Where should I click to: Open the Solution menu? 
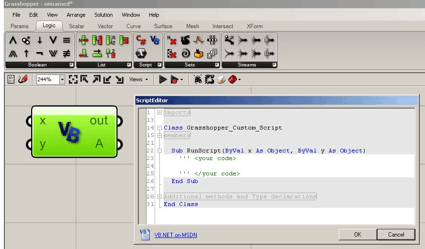click(103, 15)
